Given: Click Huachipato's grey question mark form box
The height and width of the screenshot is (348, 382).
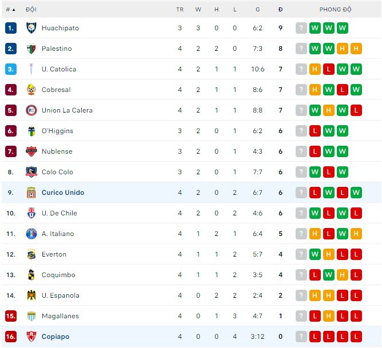Looking at the screenshot, I should coord(301,28).
